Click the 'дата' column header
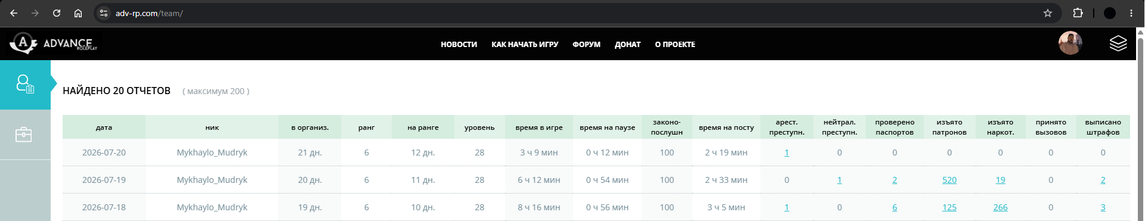The height and width of the screenshot is (221, 1145). tap(104, 127)
